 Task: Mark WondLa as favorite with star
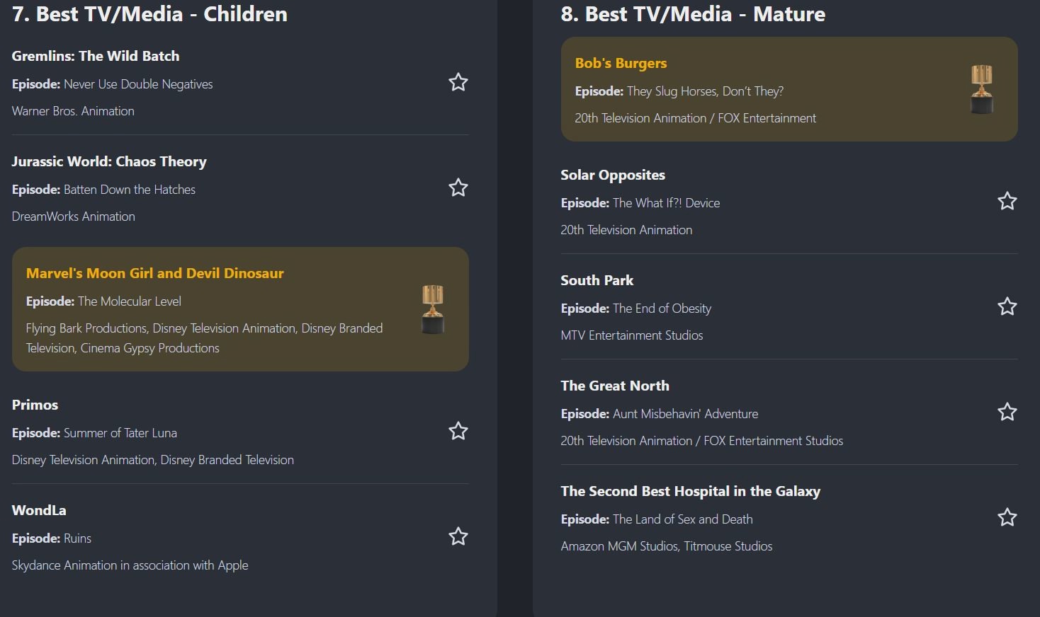pyautogui.click(x=458, y=537)
